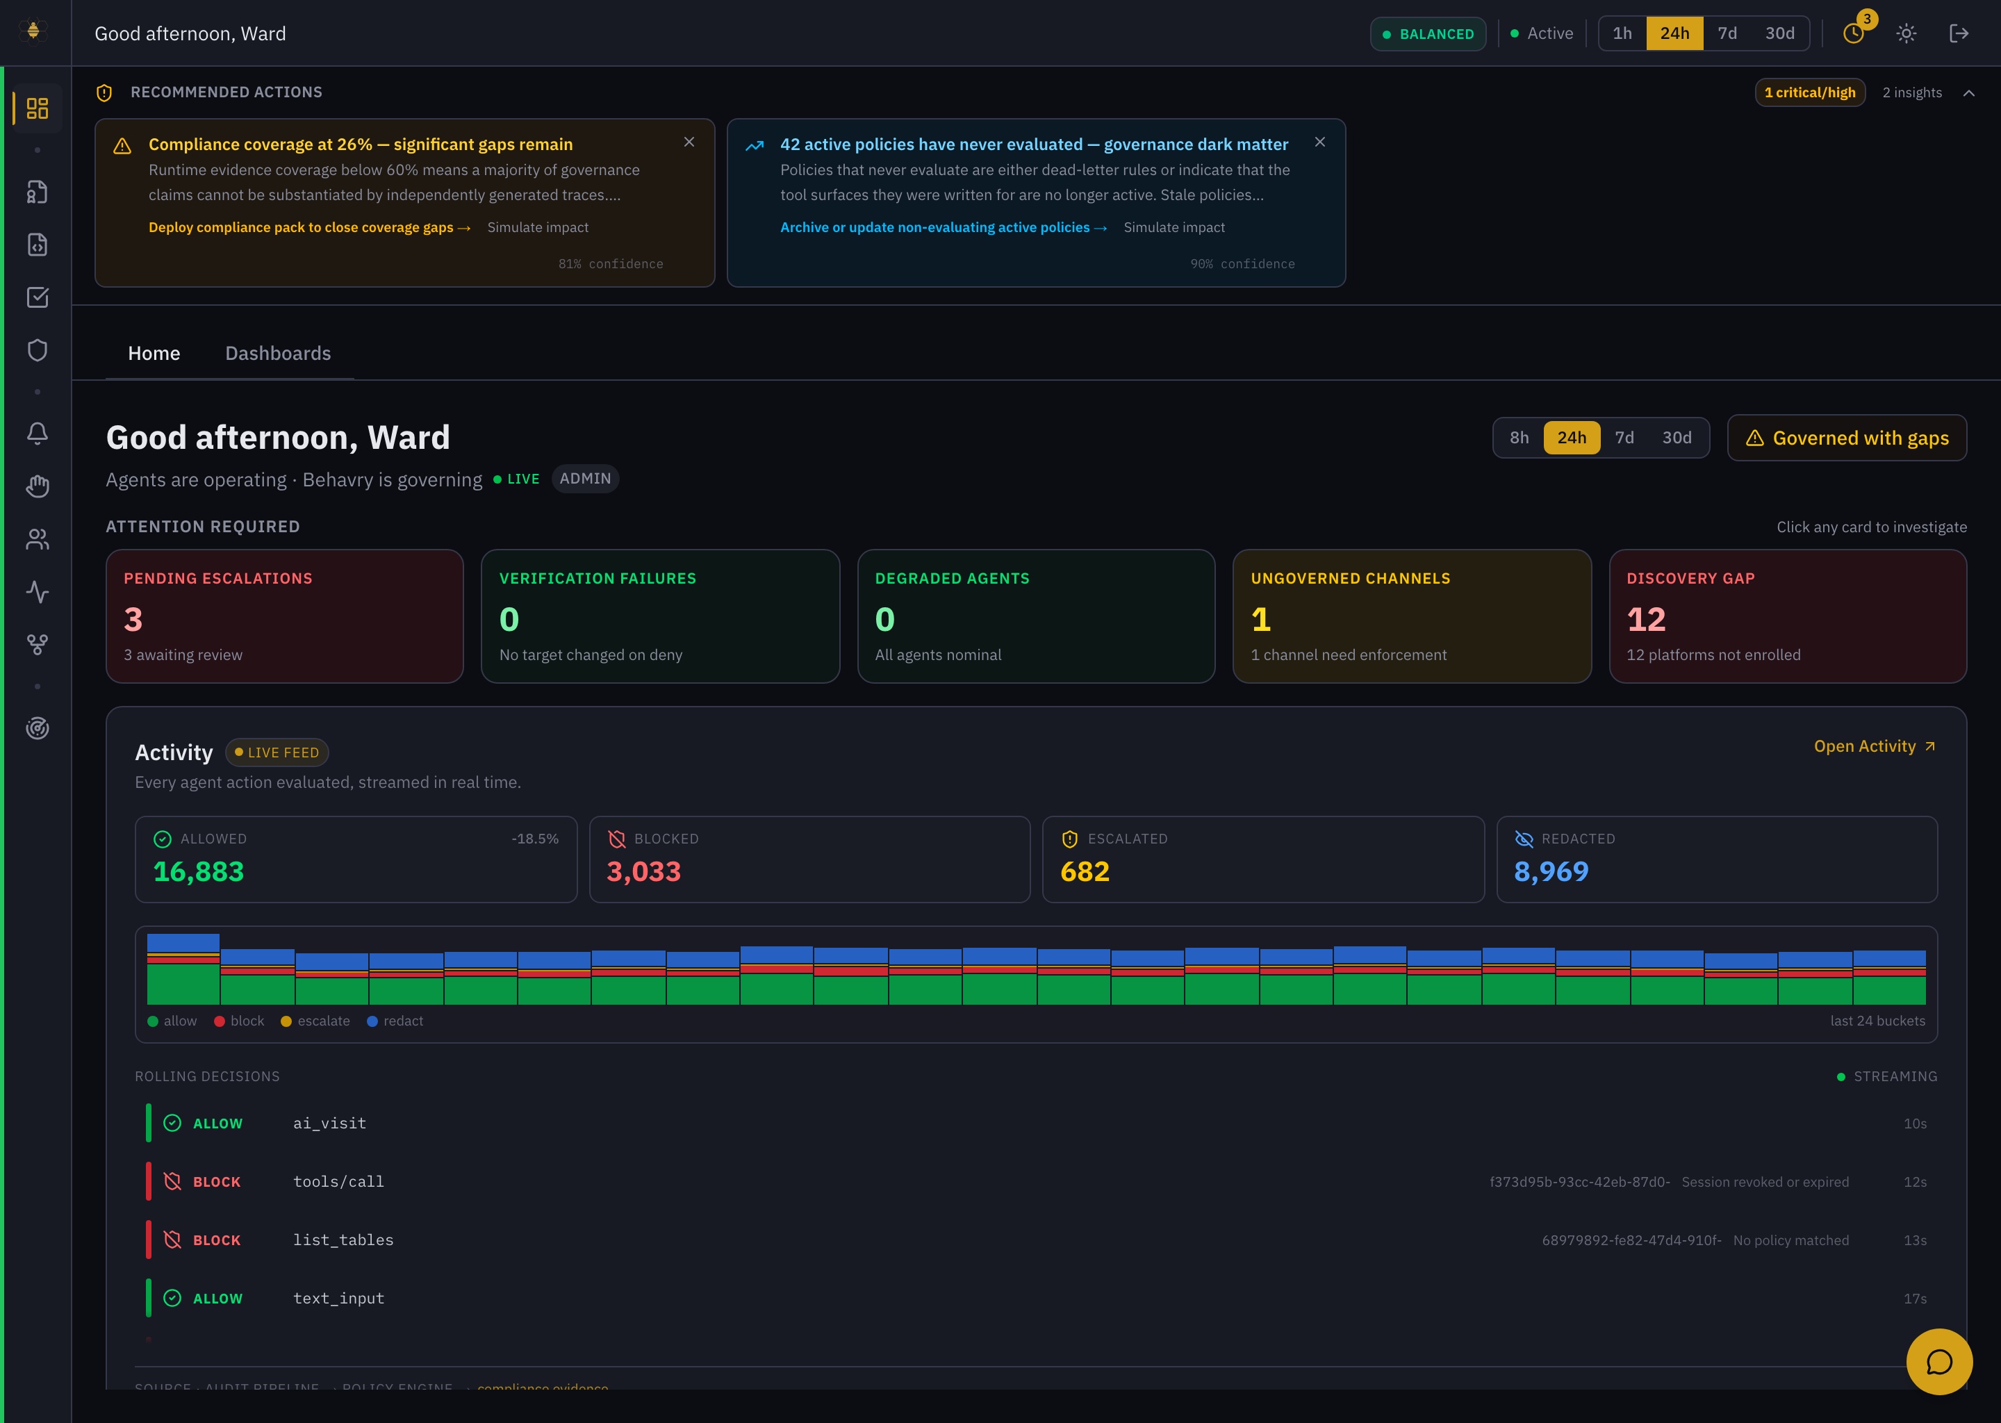Open the Ungoverned Channels card
This screenshot has height=1423, width=2001.
1413,616
